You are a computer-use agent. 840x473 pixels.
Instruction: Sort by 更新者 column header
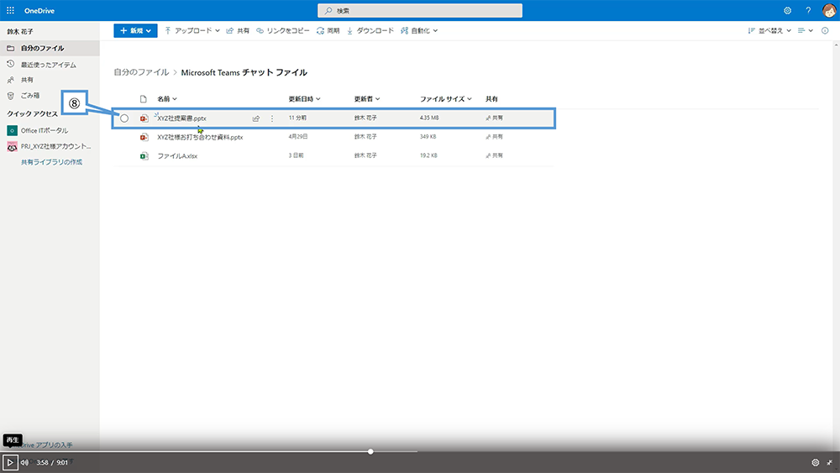click(x=367, y=99)
